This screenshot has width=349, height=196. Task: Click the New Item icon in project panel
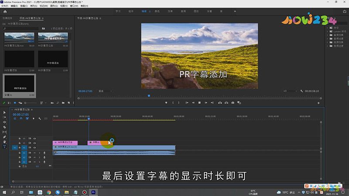point(68,103)
